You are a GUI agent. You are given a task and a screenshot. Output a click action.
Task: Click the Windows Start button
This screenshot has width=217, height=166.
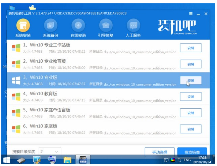tap(6, 160)
